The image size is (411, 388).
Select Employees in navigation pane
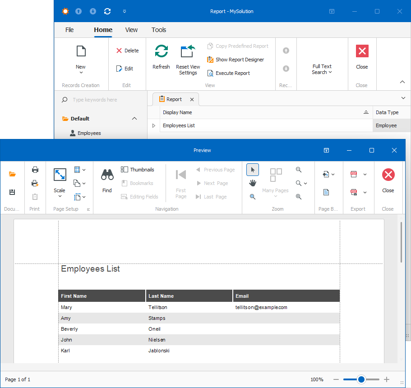85,133
